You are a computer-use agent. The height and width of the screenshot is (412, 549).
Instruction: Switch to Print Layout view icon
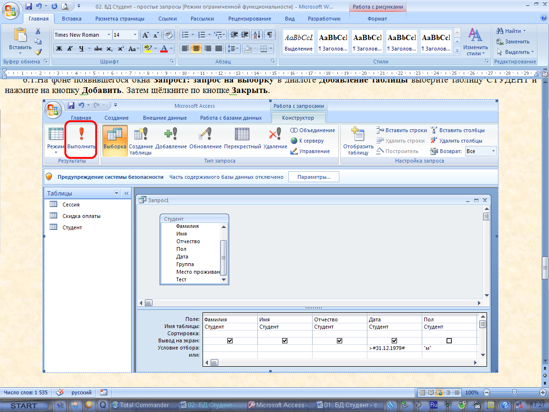pos(423,393)
